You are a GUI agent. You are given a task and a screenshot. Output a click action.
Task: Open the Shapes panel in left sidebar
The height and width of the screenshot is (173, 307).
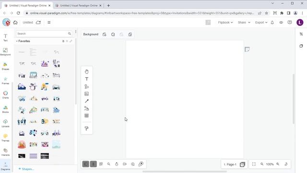click(5, 66)
